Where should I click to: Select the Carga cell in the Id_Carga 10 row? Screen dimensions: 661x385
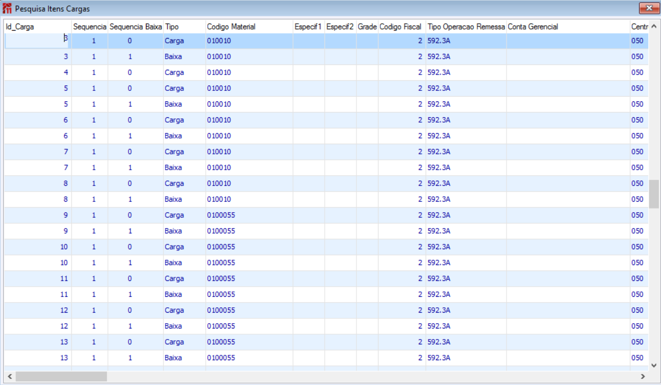185,247
